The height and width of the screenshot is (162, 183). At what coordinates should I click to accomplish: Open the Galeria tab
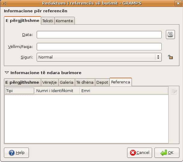click(66, 82)
